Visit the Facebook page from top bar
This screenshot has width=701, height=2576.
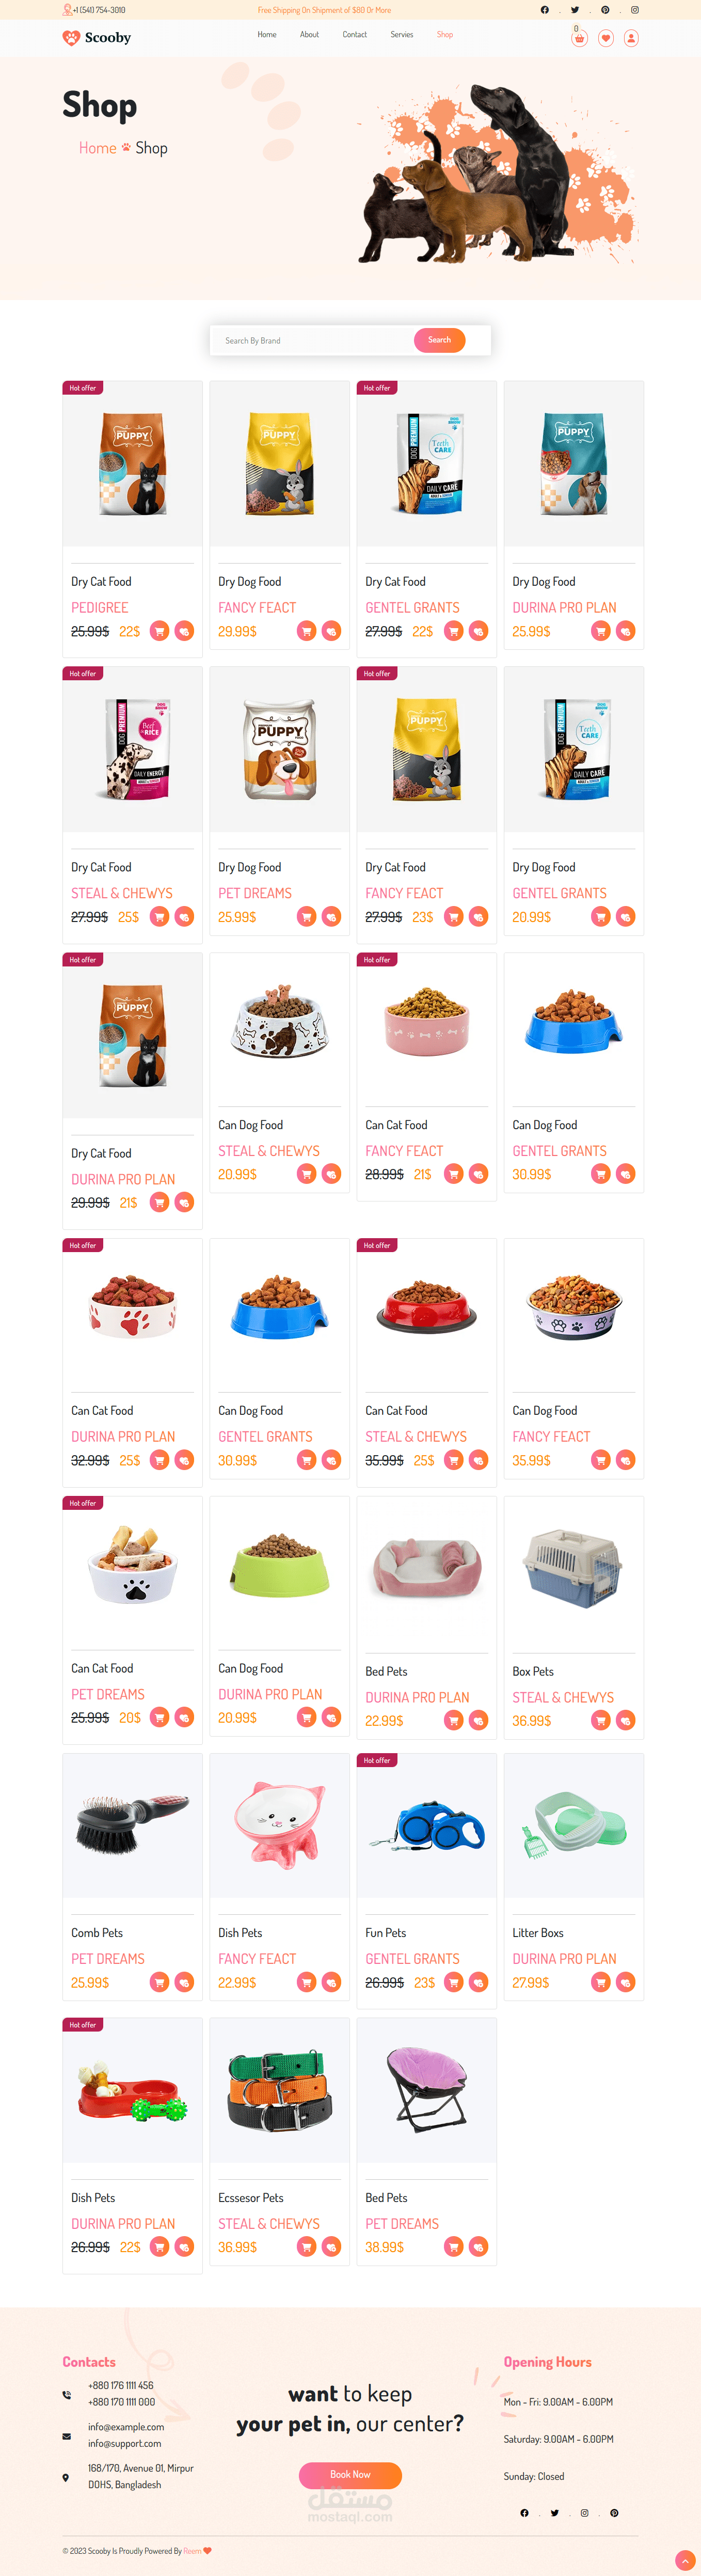click(x=544, y=10)
